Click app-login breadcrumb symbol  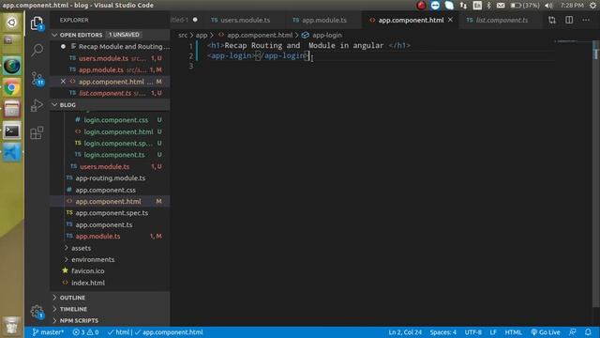tap(327, 36)
